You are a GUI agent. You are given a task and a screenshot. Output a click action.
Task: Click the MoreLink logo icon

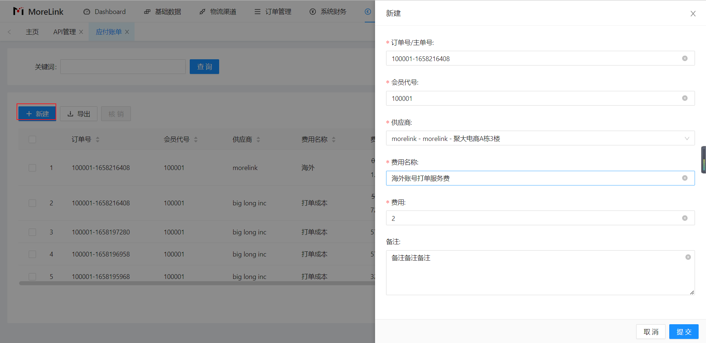tap(18, 11)
